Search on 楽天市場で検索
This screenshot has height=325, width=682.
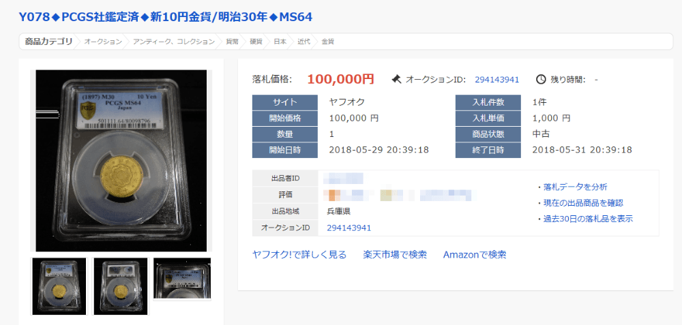click(x=395, y=255)
